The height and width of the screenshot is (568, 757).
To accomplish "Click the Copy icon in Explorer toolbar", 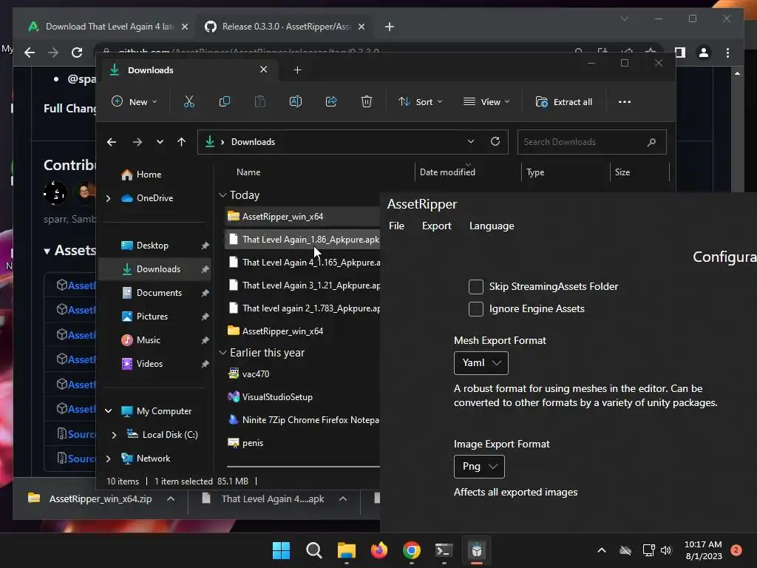I will 225,101.
